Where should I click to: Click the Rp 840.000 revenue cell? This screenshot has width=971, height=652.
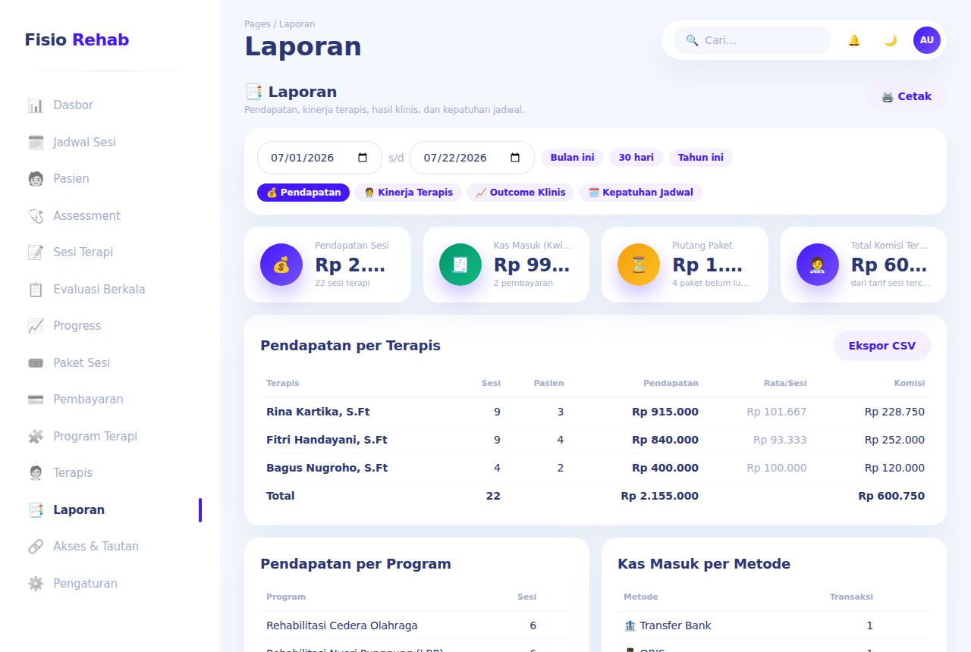[x=665, y=440]
